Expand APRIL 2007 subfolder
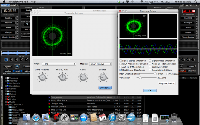This screenshot has width=200, height=125. (8, 110)
